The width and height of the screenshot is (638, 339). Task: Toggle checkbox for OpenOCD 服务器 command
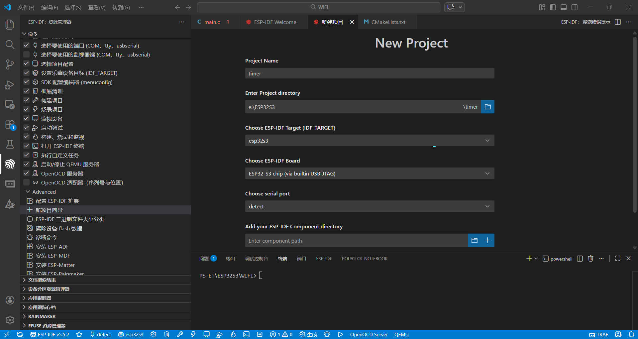point(26,173)
